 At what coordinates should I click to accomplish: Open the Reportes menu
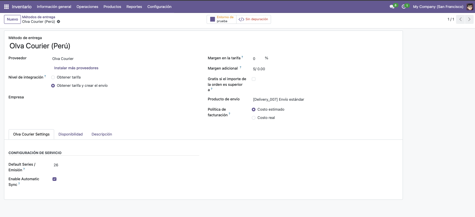[134, 7]
